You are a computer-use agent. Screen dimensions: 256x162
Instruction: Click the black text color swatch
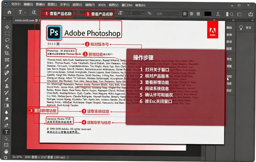coord(208,14)
